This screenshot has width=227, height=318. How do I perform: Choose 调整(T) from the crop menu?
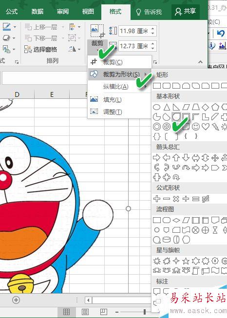(x=120, y=112)
